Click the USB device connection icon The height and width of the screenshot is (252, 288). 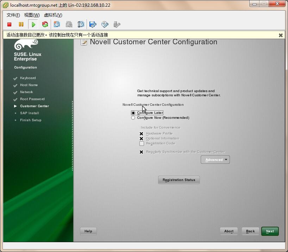(x=117, y=24)
